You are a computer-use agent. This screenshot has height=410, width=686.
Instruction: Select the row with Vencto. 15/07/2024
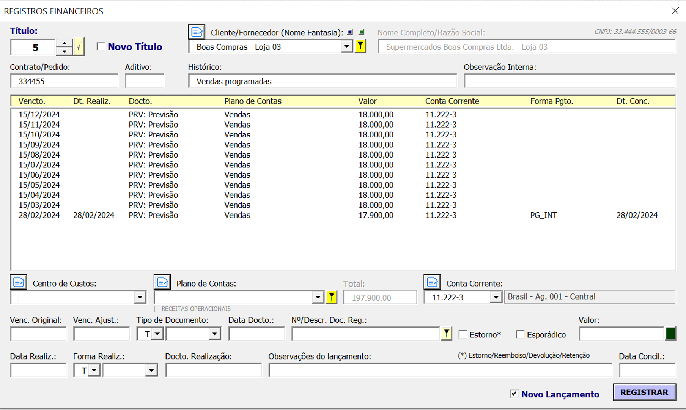pos(343,165)
